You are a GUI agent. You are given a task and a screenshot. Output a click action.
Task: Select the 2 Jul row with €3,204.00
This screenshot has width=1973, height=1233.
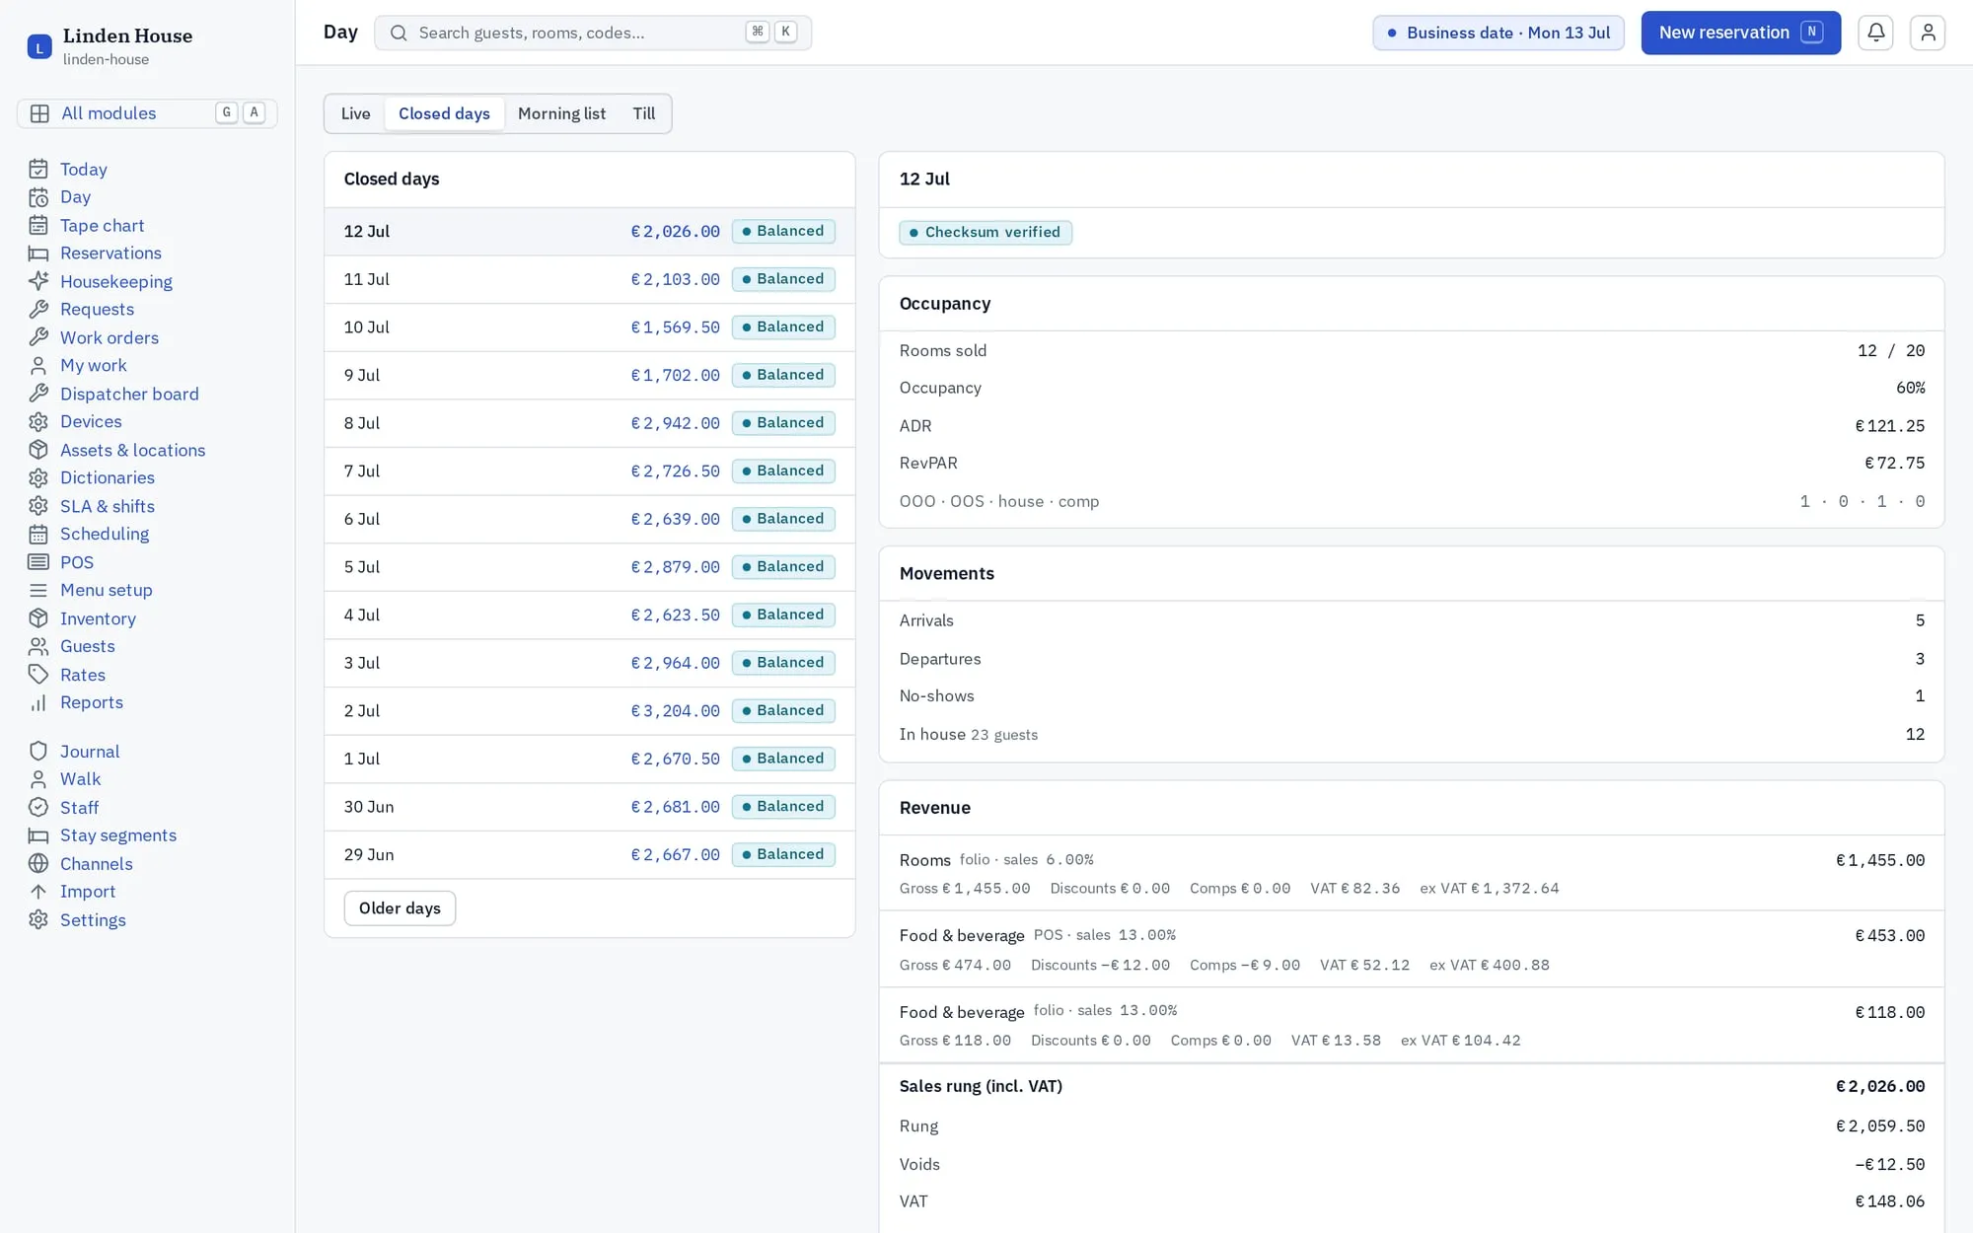(x=589, y=711)
